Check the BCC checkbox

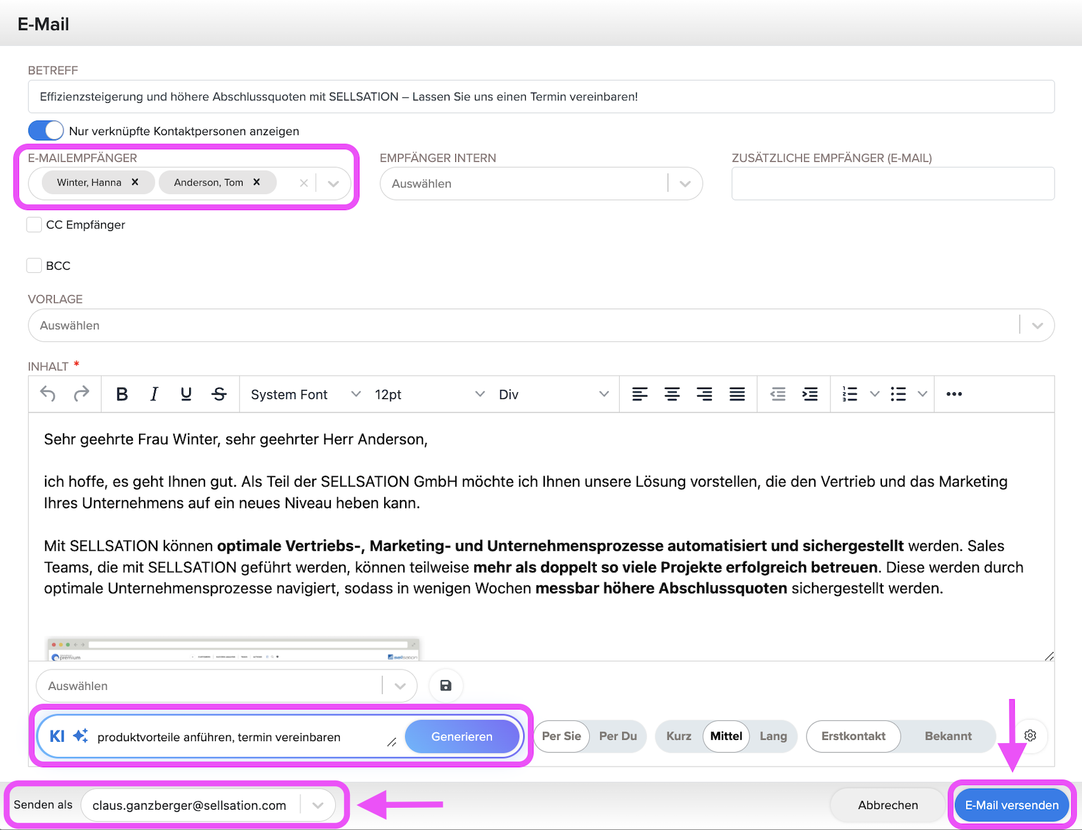(x=34, y=265)
